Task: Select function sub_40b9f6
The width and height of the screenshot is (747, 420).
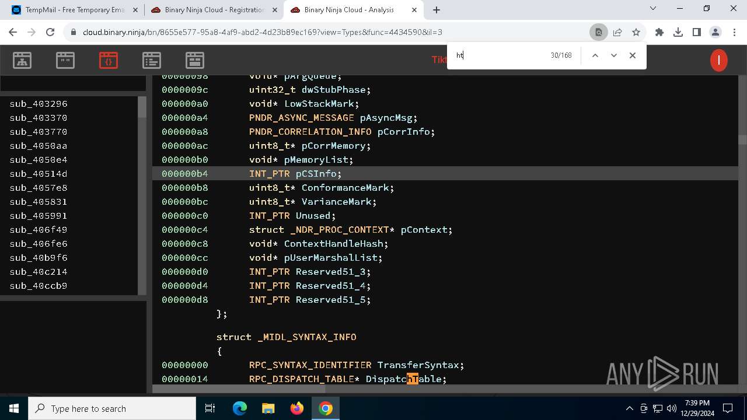Action: pos(39,258)
